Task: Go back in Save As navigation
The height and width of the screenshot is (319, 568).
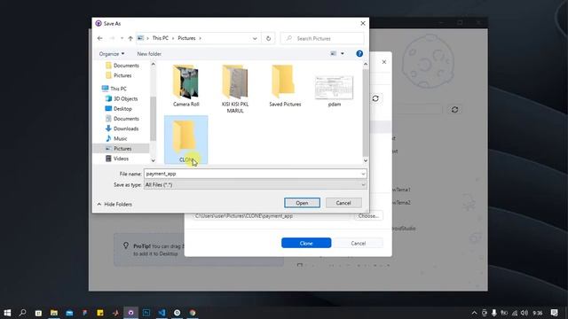Action: (x=100, y=38)
